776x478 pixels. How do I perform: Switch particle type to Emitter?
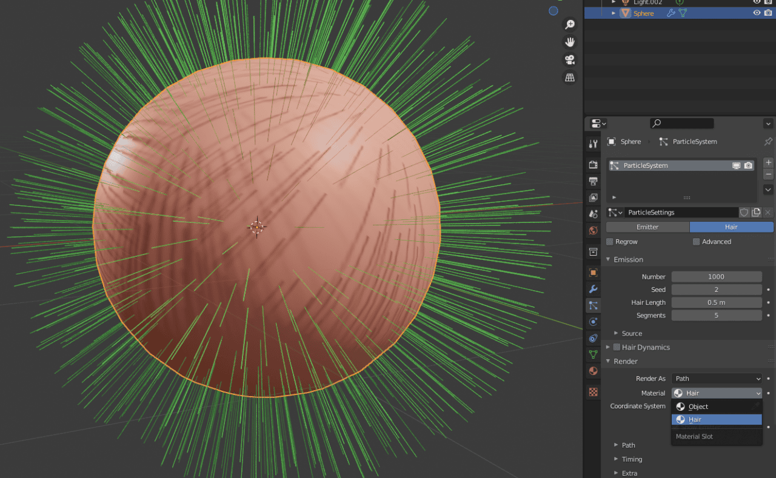pos(647,226)
